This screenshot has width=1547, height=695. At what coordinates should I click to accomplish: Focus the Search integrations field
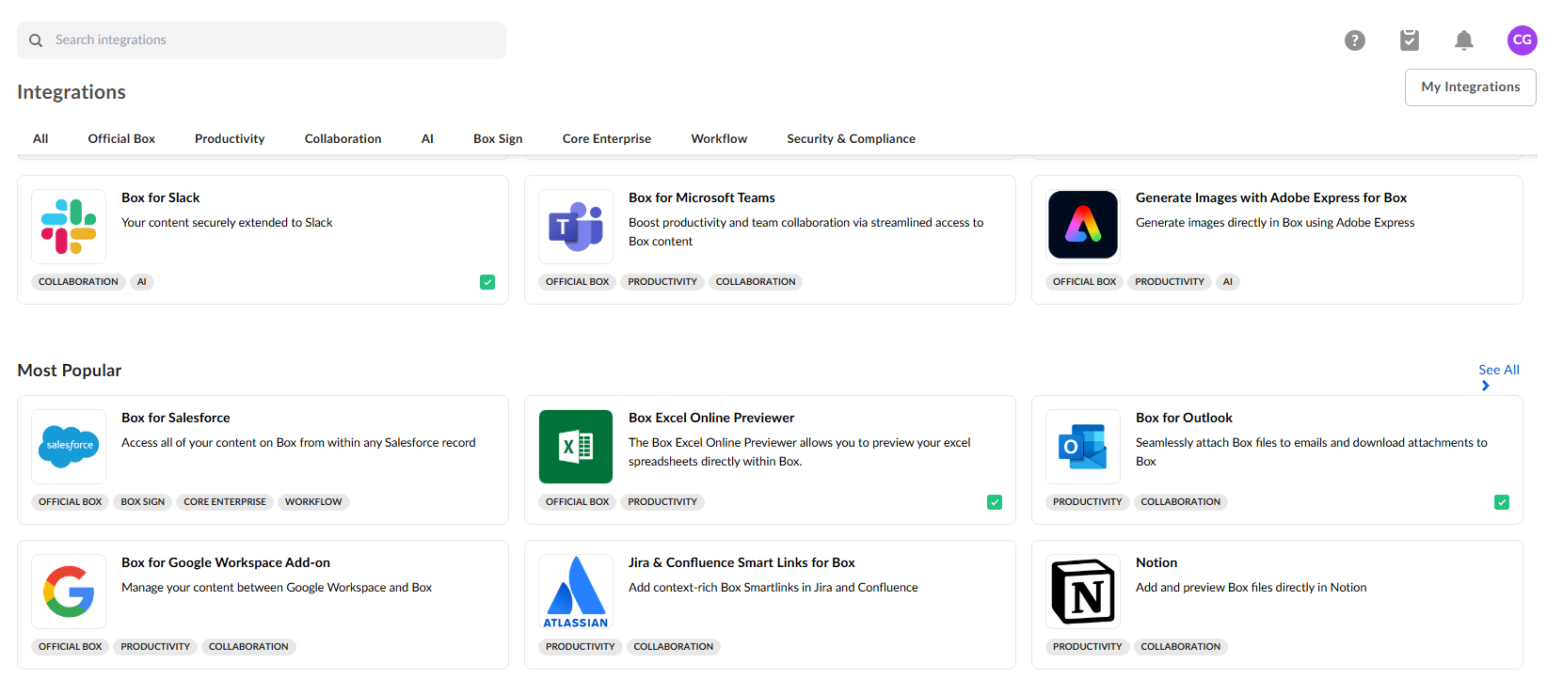(262, 40)
